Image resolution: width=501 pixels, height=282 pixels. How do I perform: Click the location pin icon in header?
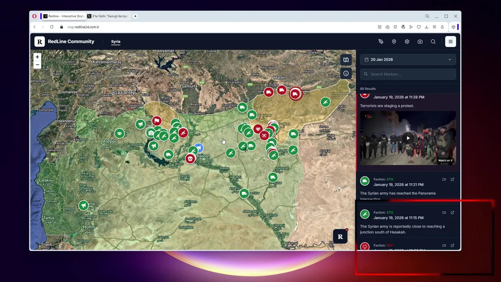[x=394, y=42]
